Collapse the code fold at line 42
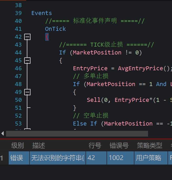This screenshot has width=172, height=180. 27,37
